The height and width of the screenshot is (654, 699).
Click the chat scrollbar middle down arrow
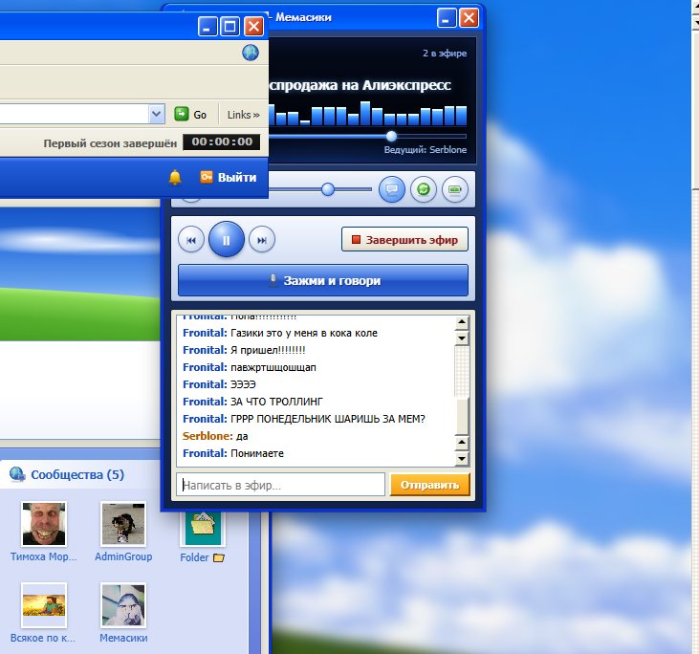click(462, 338)
